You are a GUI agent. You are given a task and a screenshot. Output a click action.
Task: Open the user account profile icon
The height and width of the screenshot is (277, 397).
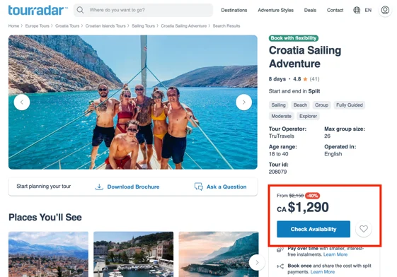[x=385, y=10]
